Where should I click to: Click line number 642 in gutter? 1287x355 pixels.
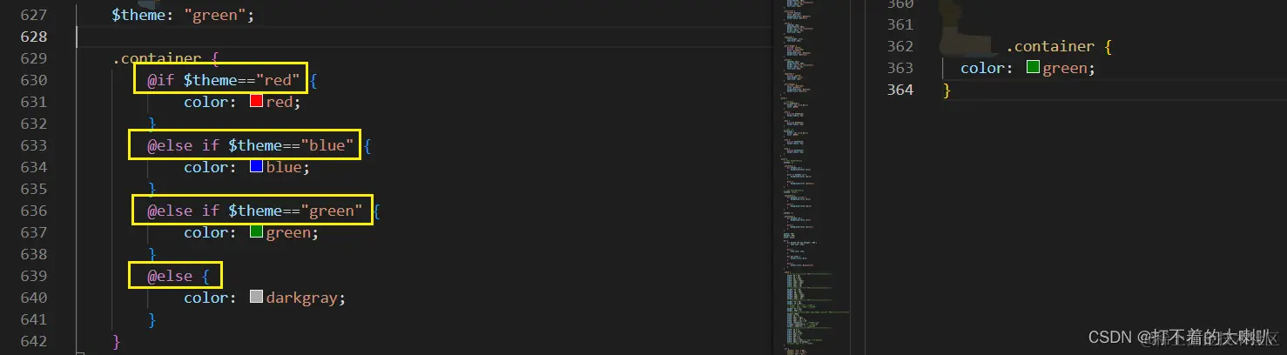tap(32, 341)
